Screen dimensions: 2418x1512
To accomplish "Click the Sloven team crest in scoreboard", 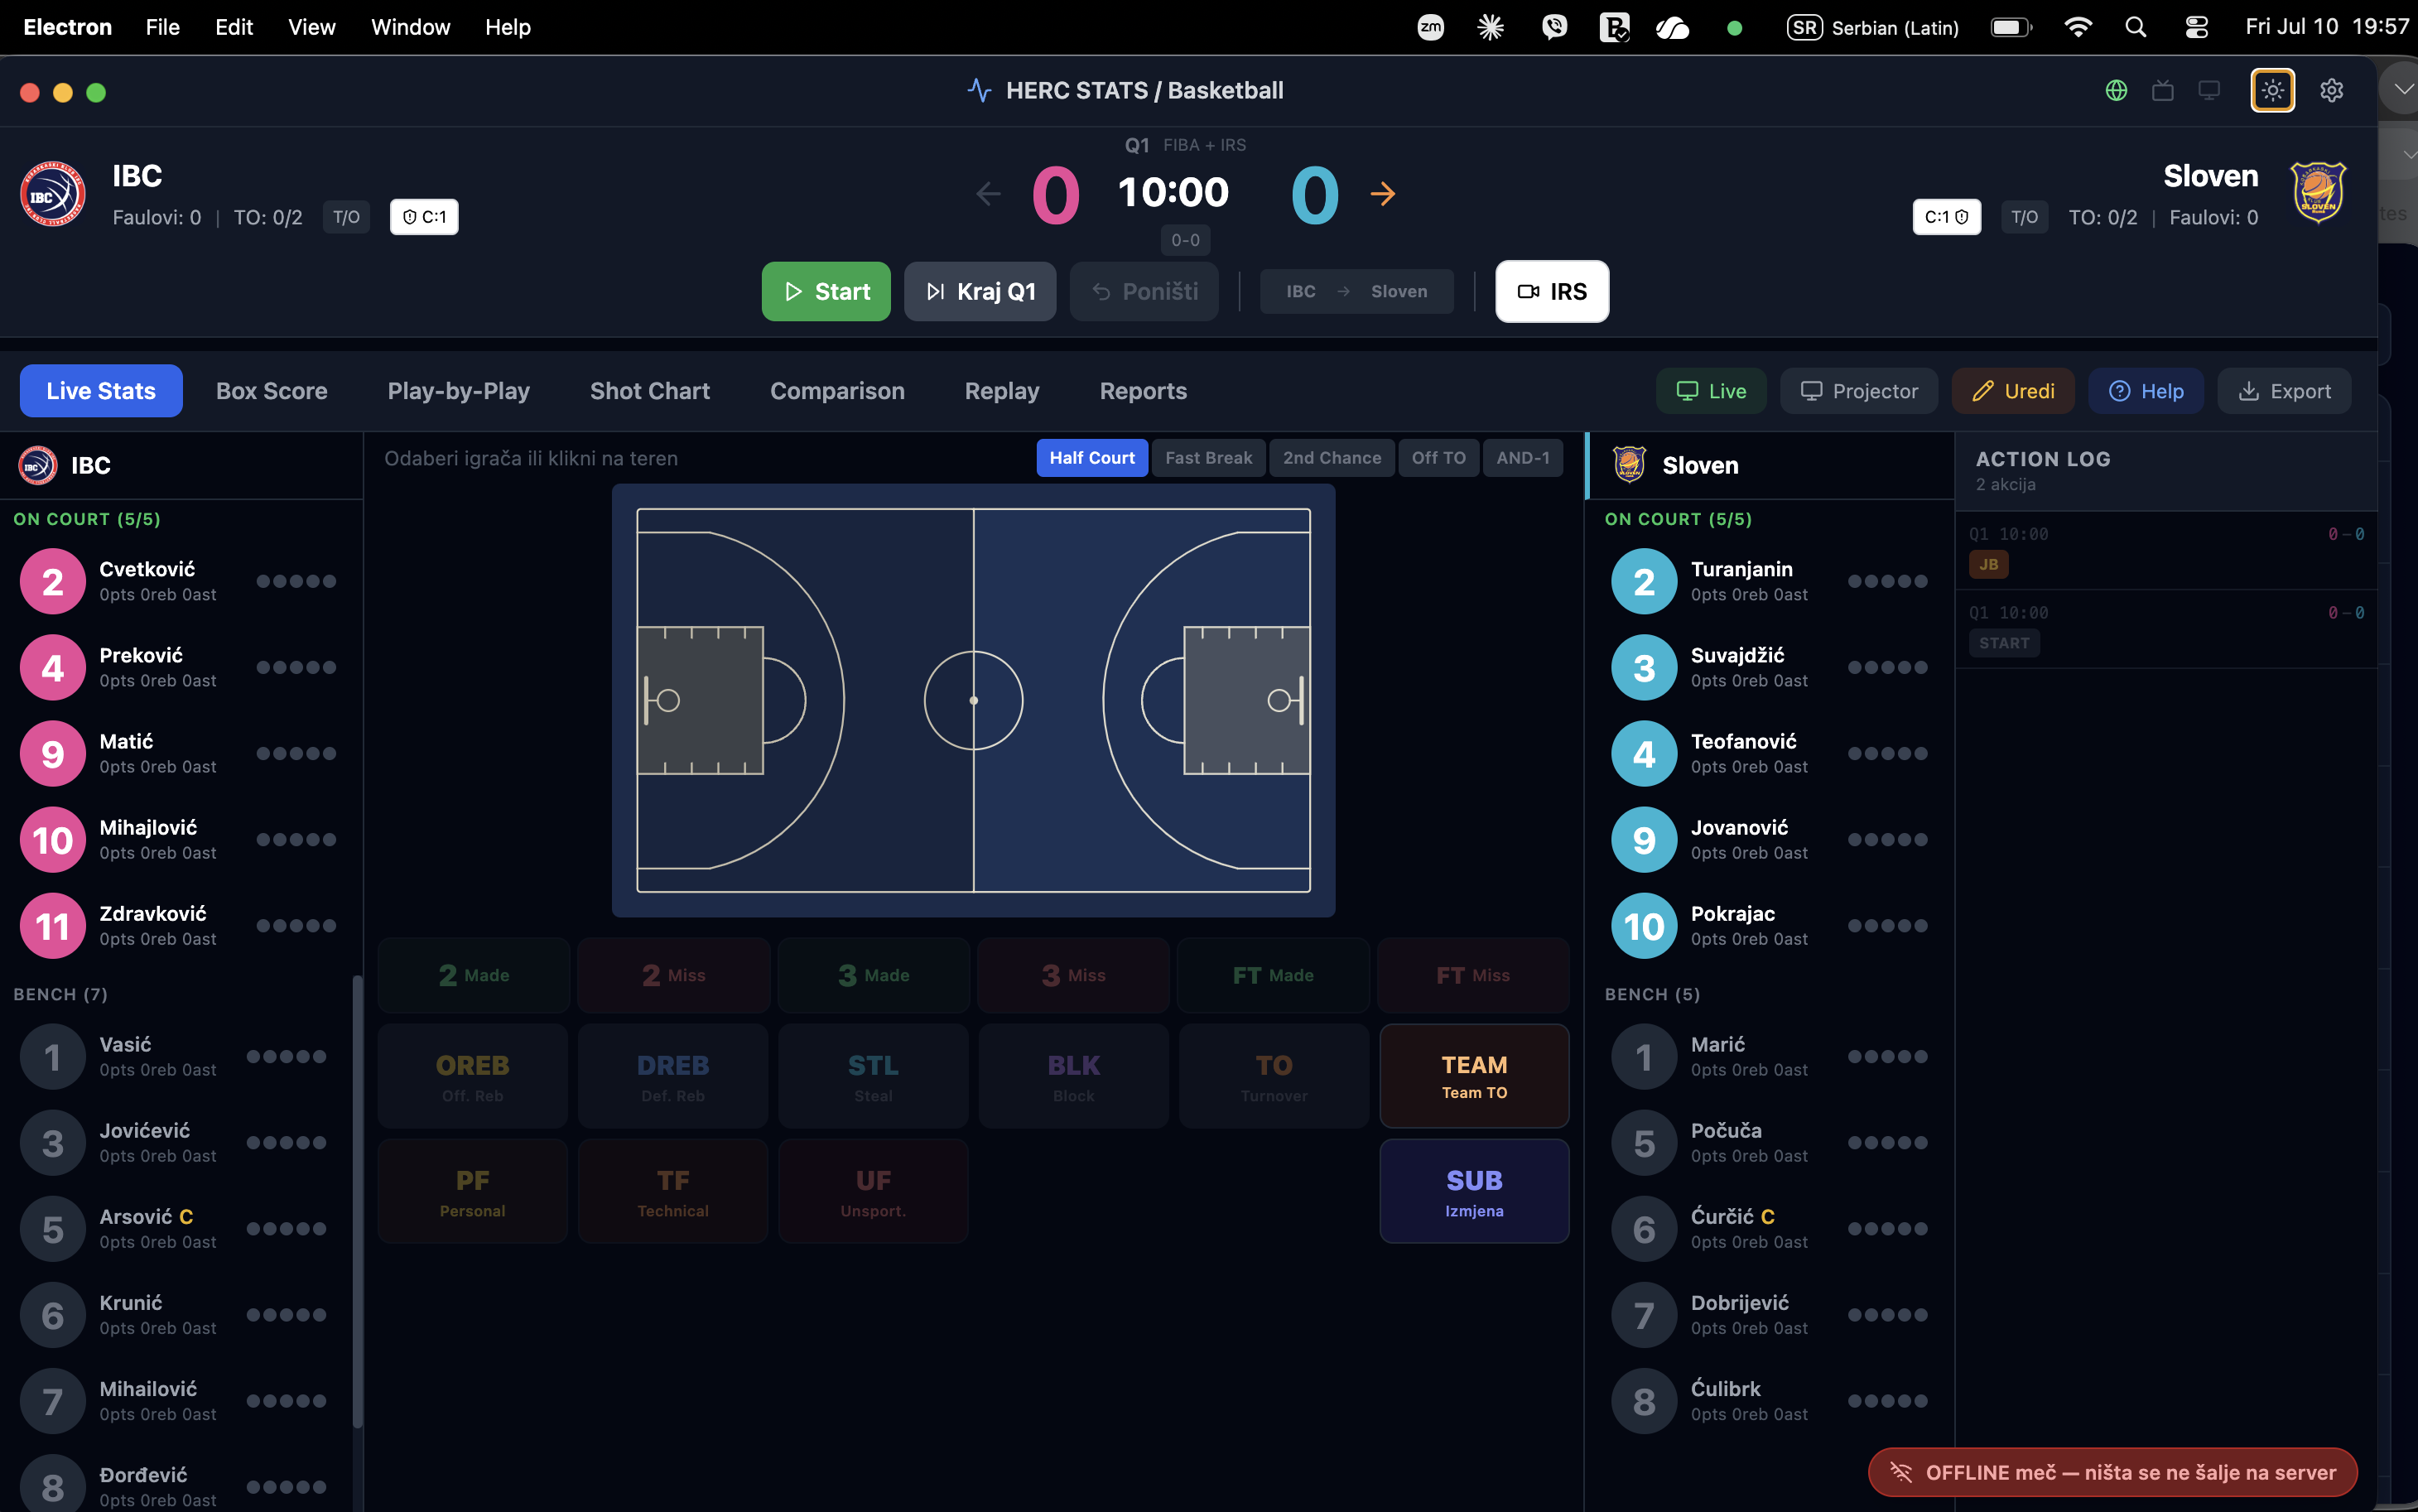I will coord(2318,192).
